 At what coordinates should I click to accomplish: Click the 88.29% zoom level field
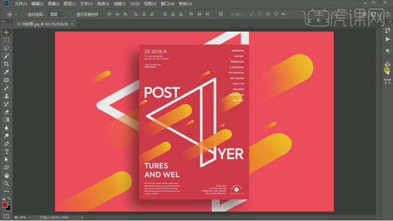pyautogui.click(x=20, y=217)
